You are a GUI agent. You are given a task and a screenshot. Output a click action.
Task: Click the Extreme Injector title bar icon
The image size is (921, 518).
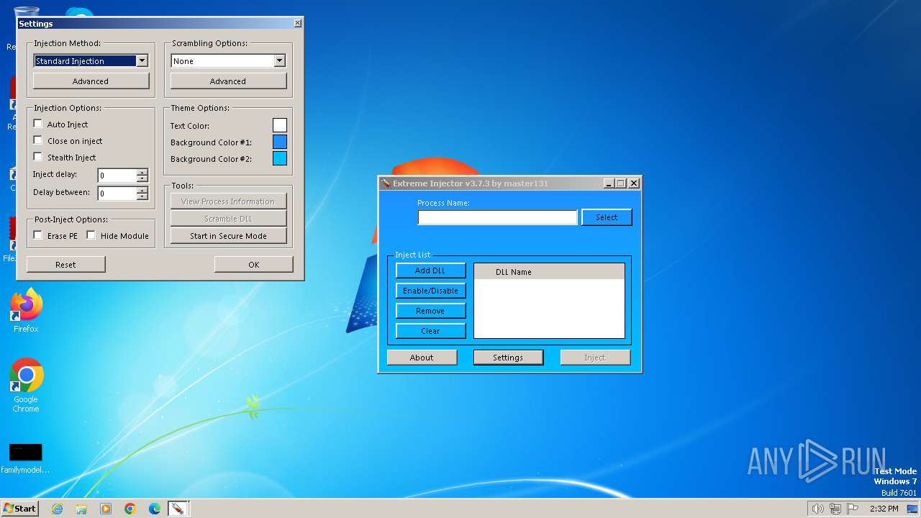(x=386, y=183)
